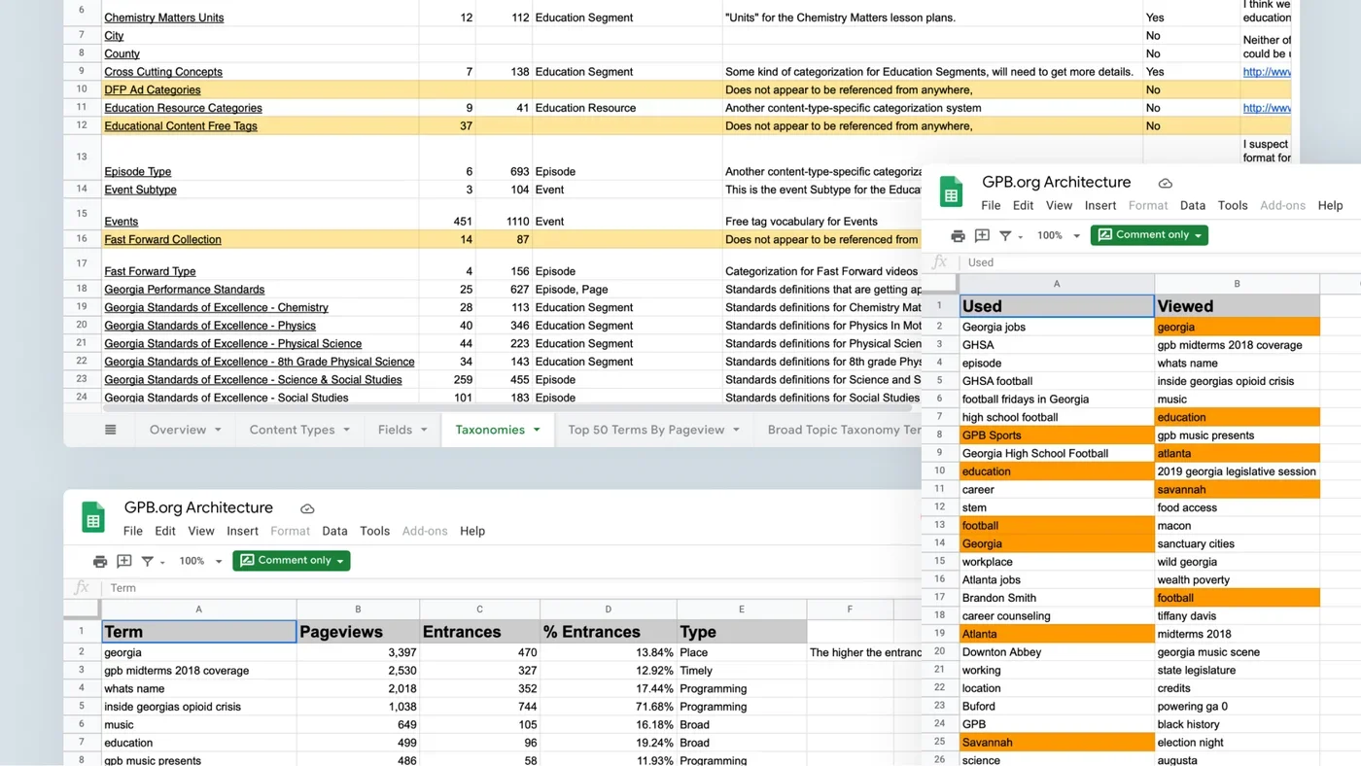Click the Sheets logo in the Used/Viewed window
1361x766 pixels.
(x=951, y=192)
